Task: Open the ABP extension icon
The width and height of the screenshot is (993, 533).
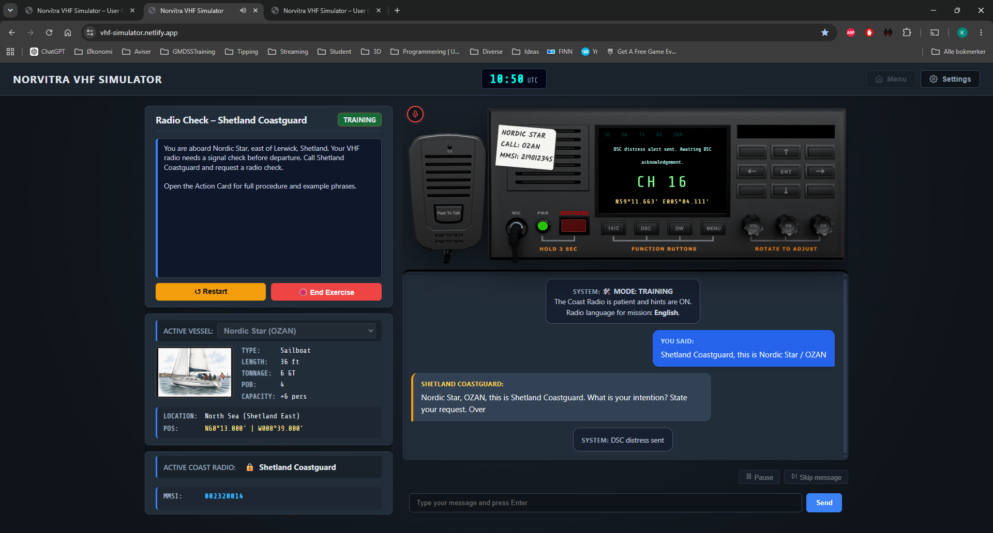Action: point(851,33)
